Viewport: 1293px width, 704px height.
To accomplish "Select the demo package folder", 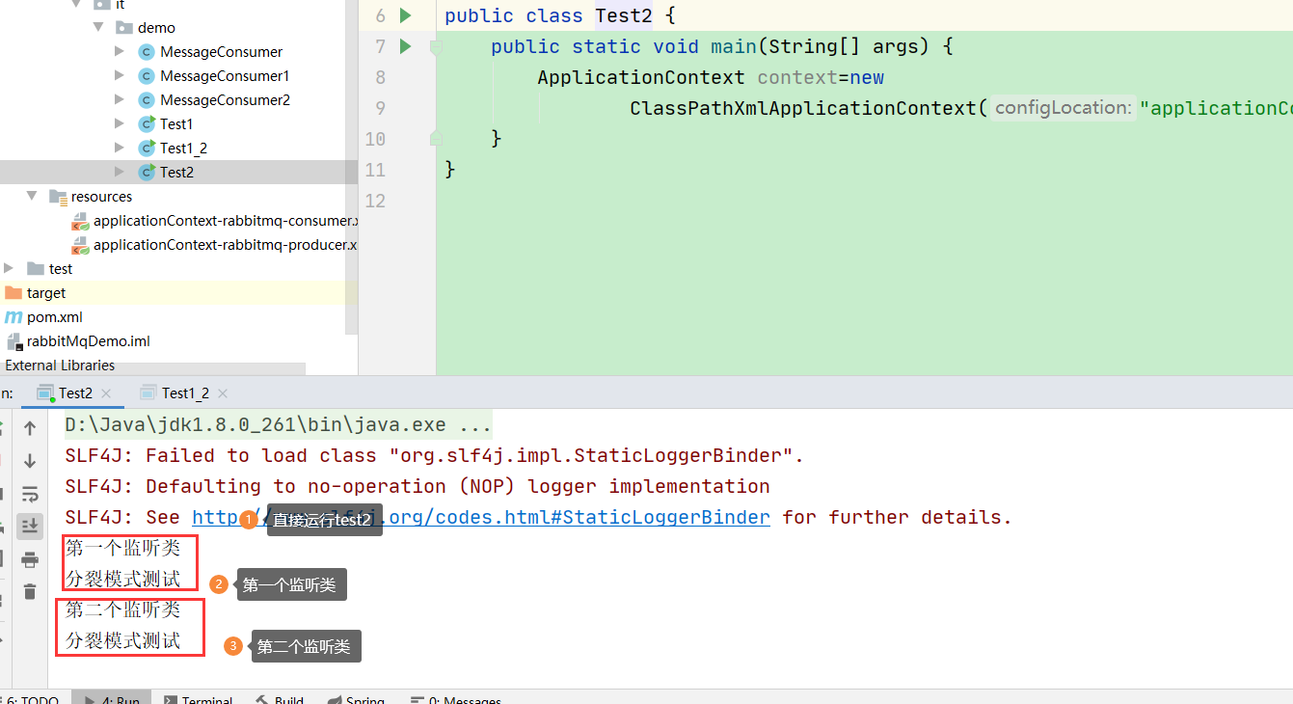I will [x=124, y=27].
